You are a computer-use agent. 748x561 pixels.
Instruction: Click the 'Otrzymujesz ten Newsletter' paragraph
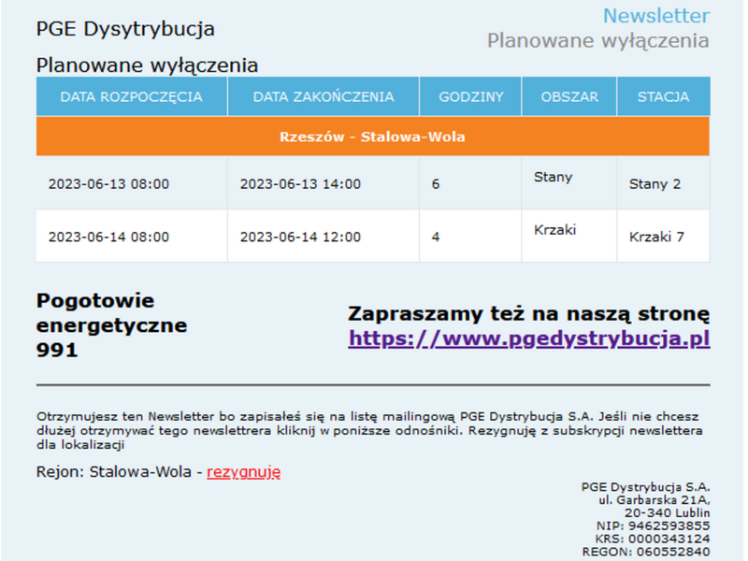(x=369, y=431)
